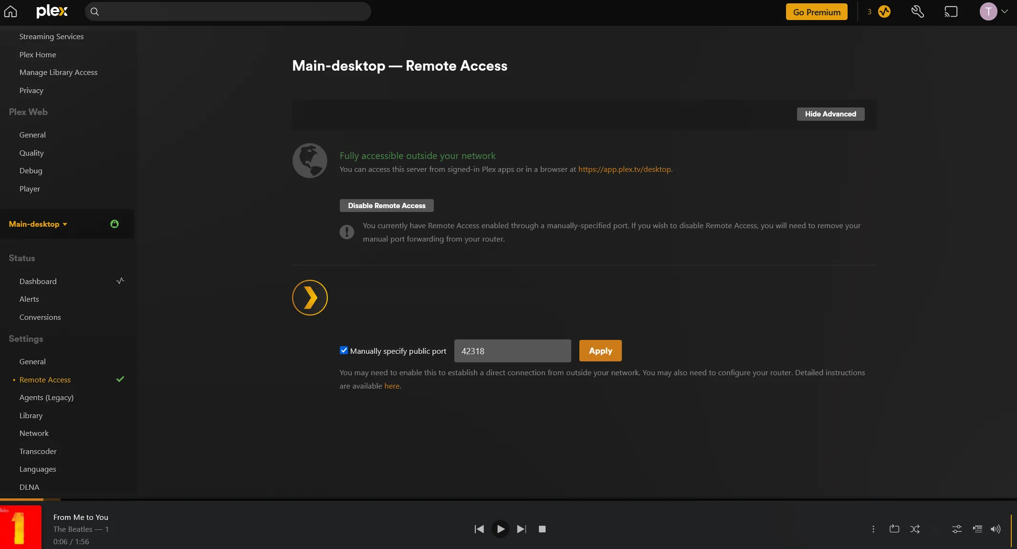Image resolution: width=1017 pixels, height=549 pixels.
Task: Toggle shuffle mode
Action: (x=915, y=529)
